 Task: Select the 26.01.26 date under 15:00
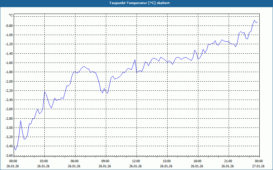166,166
